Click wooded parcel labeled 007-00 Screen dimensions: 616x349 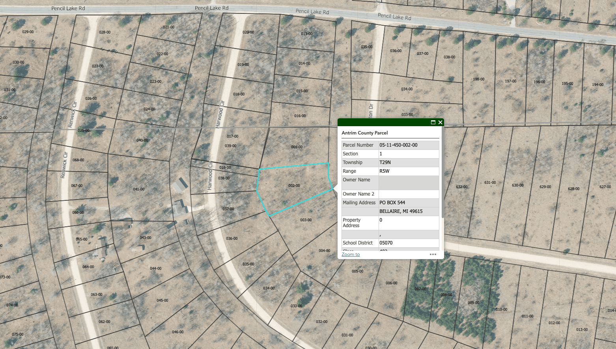(420, 289)
